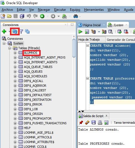Viewport: 135px width, 148px height.
Task: Open the Archivo menu
Action: point(7,10)
